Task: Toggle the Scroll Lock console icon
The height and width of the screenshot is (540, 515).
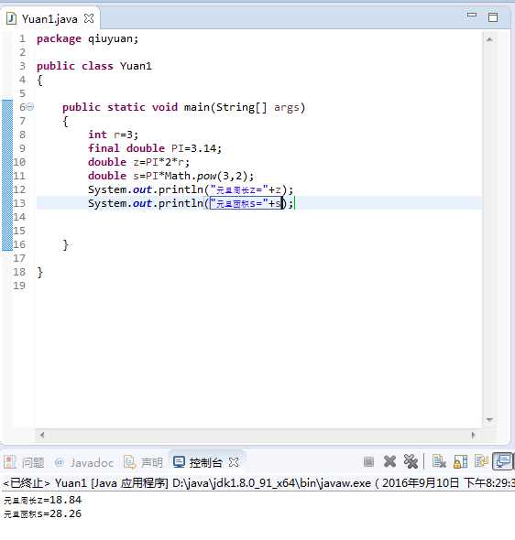Action: tap(460, 461)
